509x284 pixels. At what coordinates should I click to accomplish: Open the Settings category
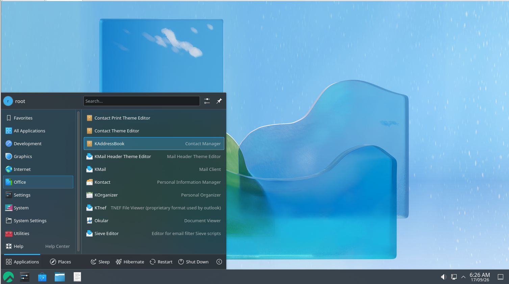click(x=38, y=195)
